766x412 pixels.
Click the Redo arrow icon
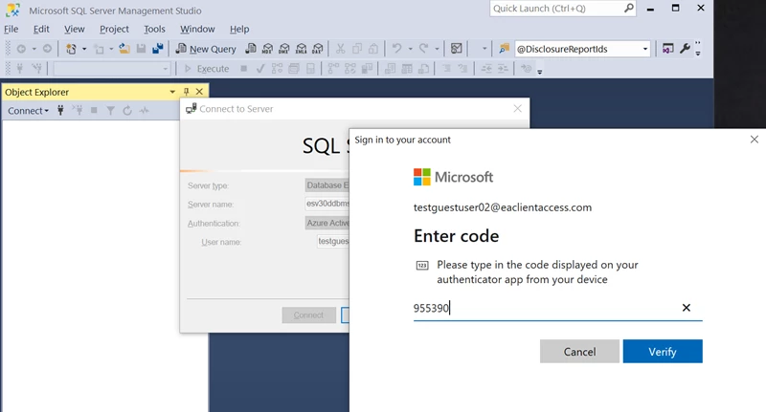423,49
